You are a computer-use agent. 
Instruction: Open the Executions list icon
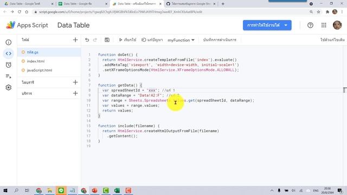9,76
